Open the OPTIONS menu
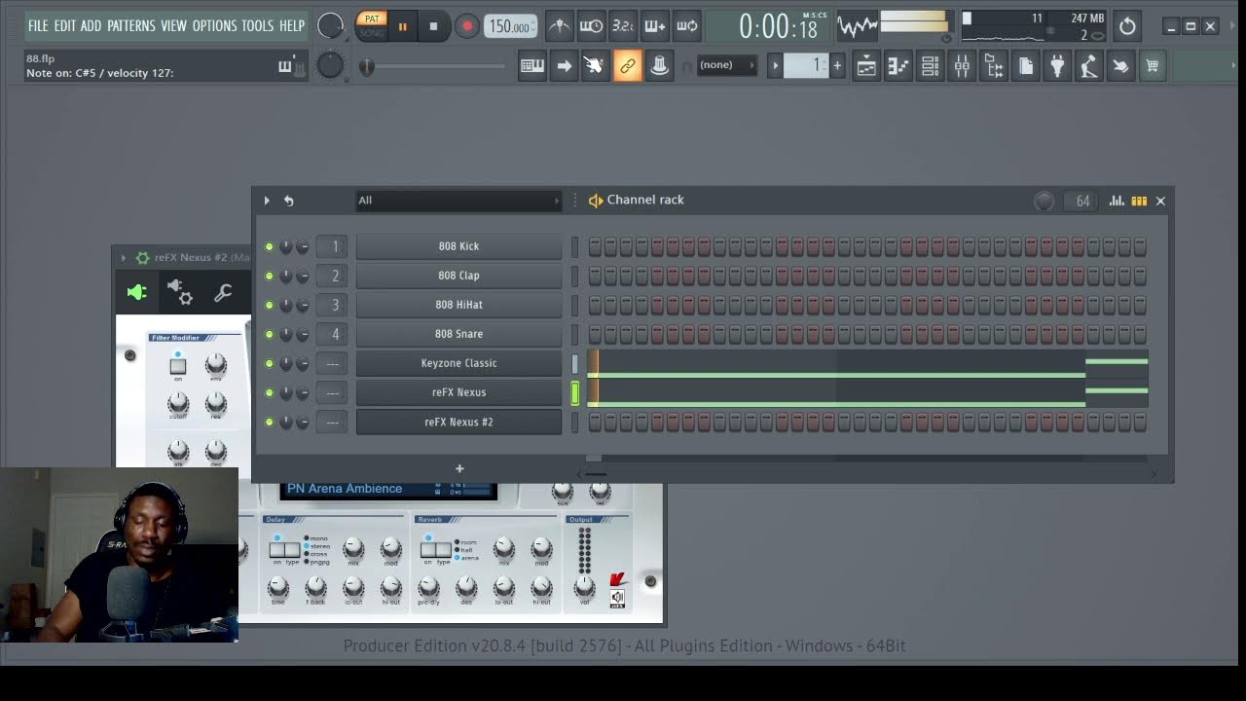Screen dimensions: 1246x701 coord(213,25)
